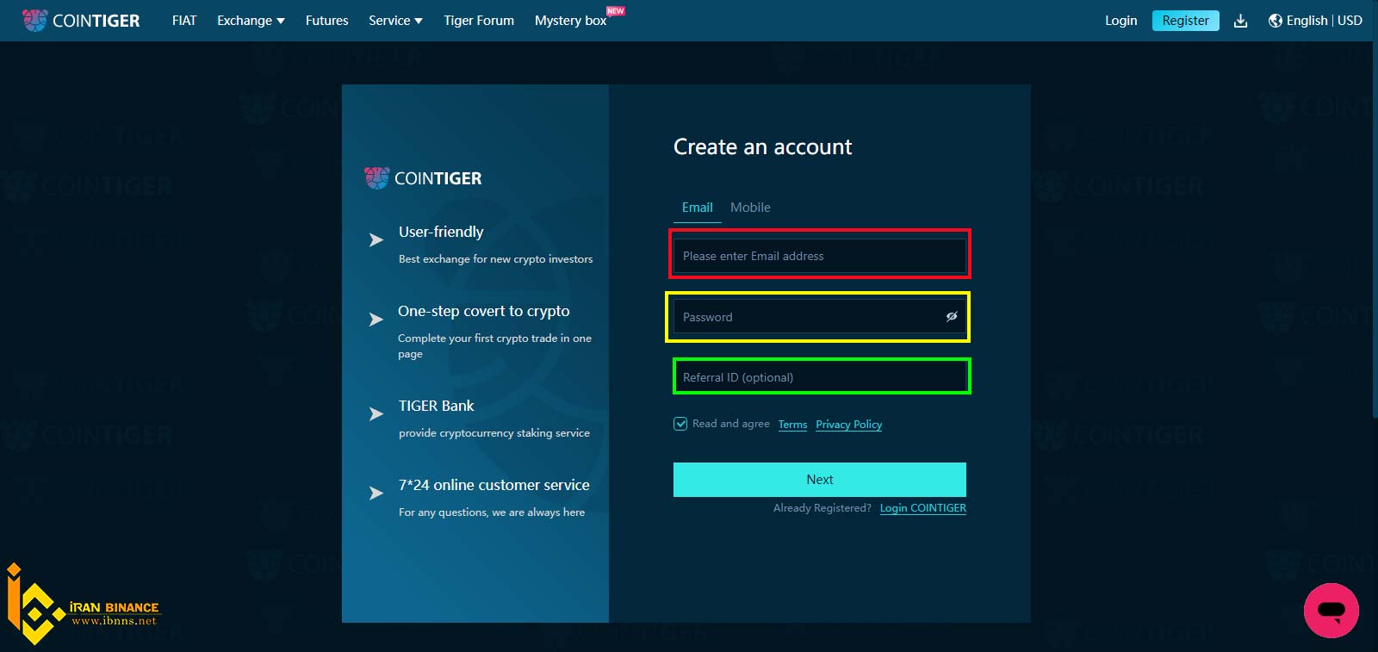Open Tiger Forum
Viewport: 1378px width, 652px height.
(x=479, y=21)
